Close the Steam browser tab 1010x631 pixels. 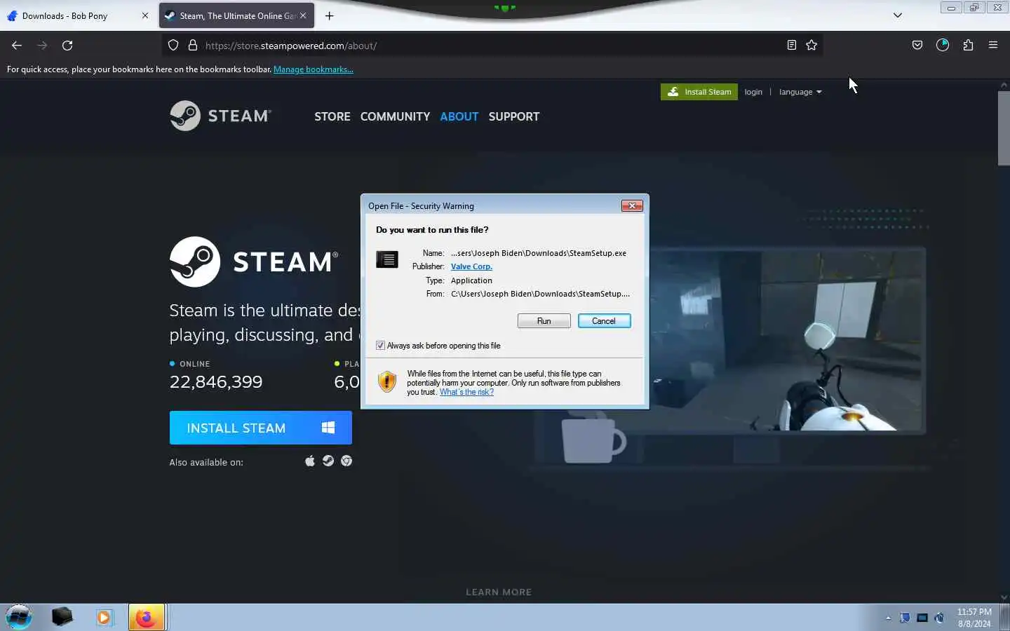tap(303, 15)
